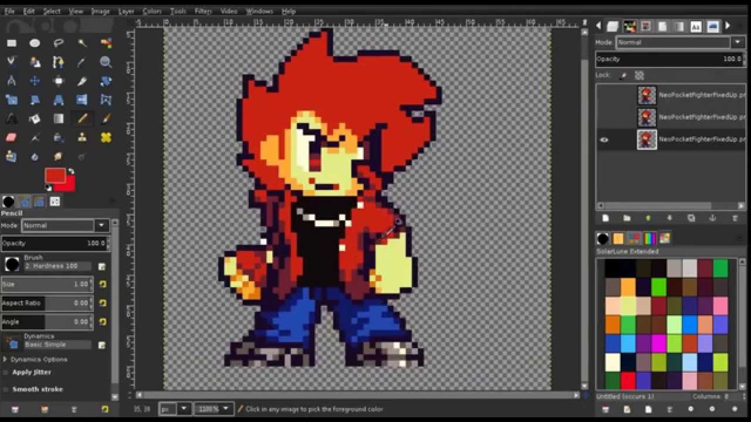
Task: Select the Heal tool
Action: tap(106, 137)
